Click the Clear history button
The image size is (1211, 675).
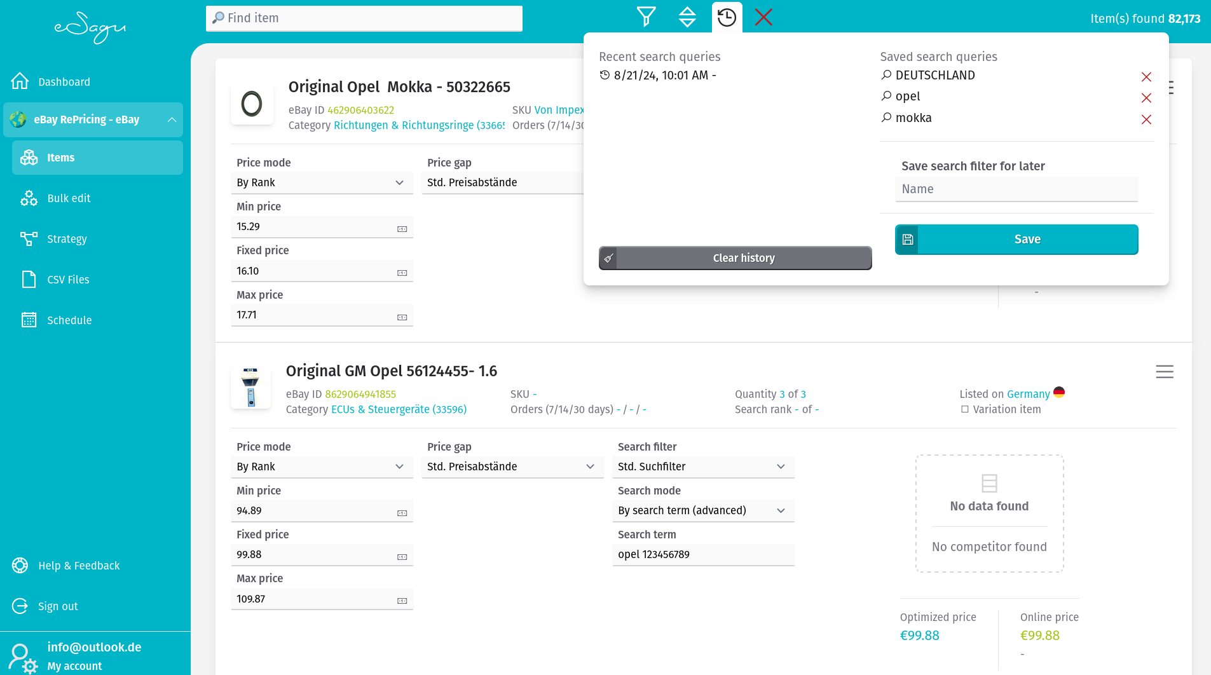(x=735, y=258)
